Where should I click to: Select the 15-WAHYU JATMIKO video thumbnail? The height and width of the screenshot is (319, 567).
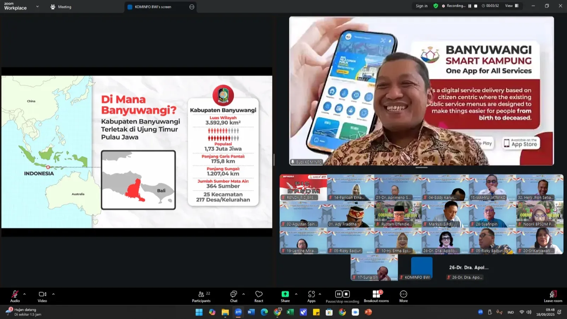[x=492, y=188]
